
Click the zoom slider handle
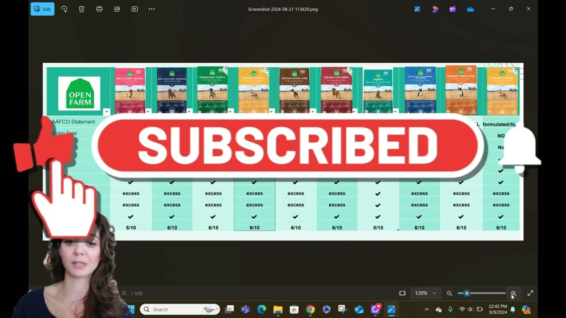pos(467,293)
